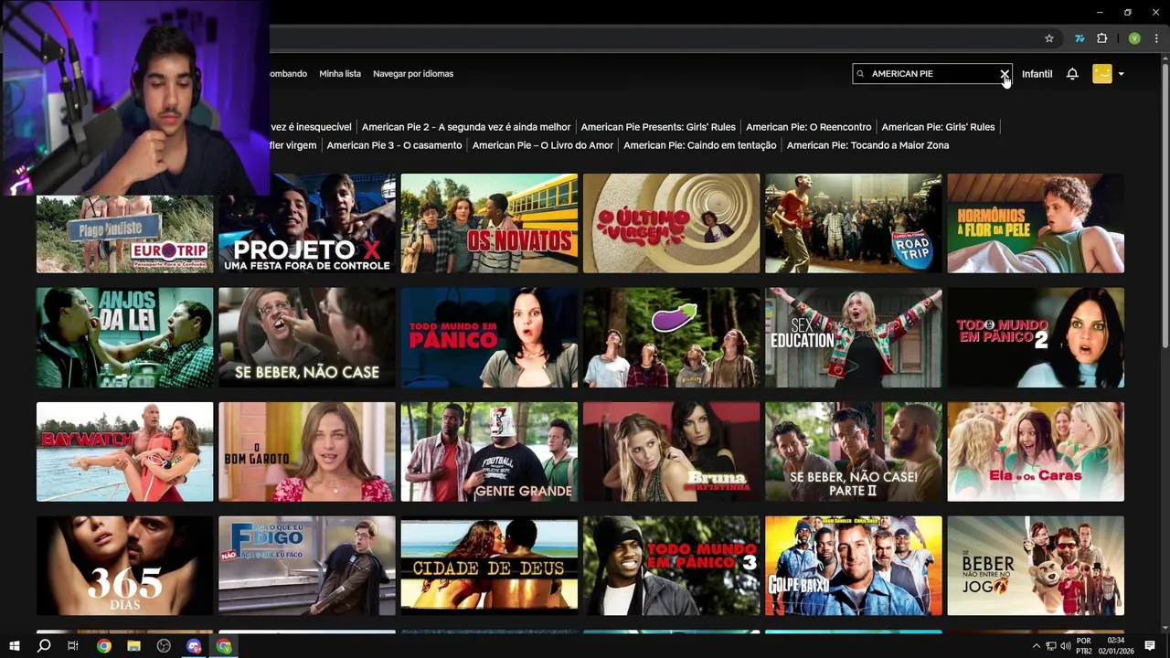Open the O Último Virgem thumbnail
The height and width of the screenshot is (658, 1170).
pos(671,224)
